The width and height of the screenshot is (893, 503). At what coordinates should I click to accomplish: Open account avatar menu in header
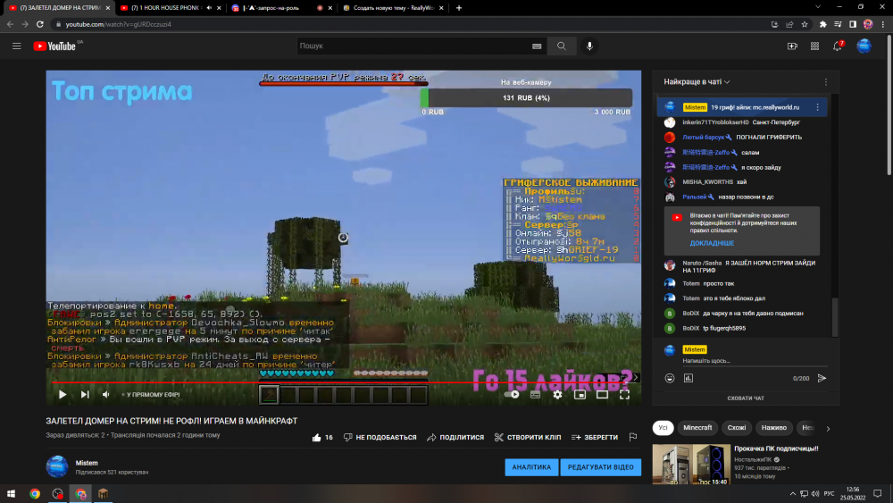click(x=864, y=46)
